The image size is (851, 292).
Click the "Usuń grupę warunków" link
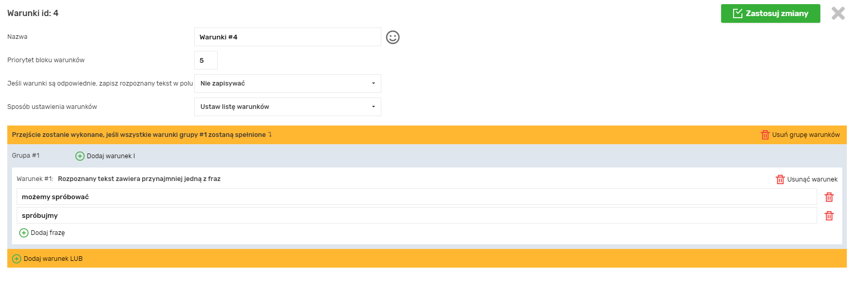point(806,135)
